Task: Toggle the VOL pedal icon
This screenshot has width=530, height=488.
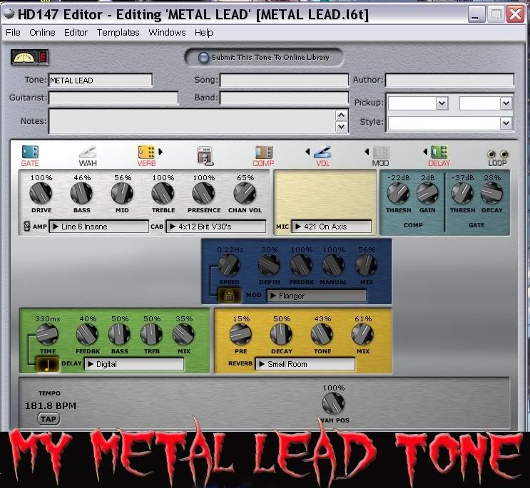Action: click(x=322, y=152)
